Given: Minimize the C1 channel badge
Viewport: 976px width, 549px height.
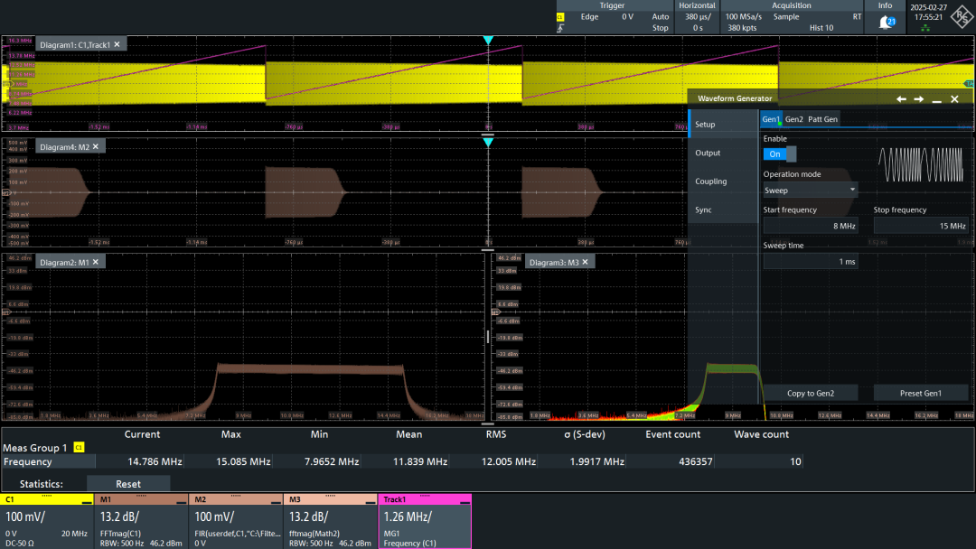Looking at the screenshot, I should pos(87,500).
